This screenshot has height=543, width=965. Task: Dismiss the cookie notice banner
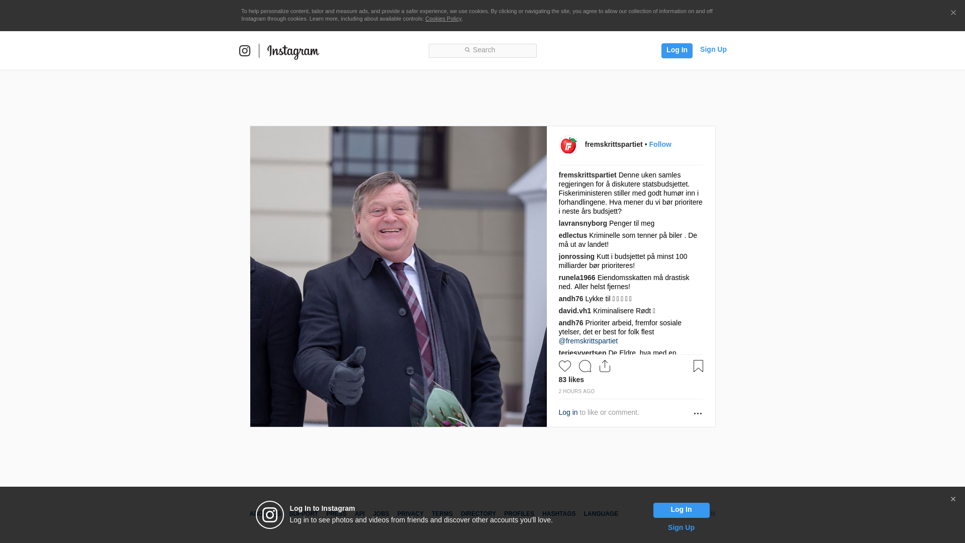(x=953, y=13)
